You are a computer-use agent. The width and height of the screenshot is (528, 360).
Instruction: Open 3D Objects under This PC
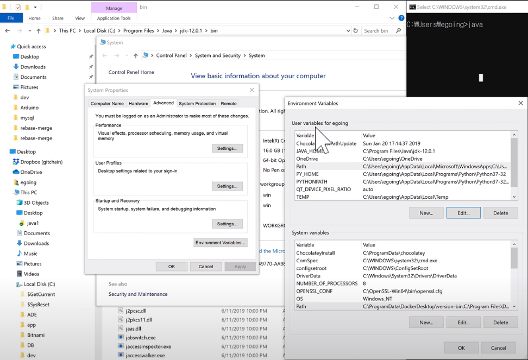click(x=36, y=203)
